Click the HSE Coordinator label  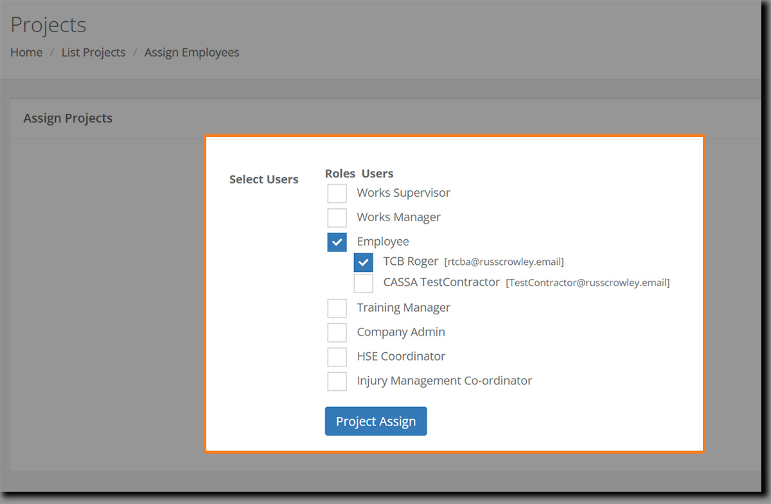pyautogui.click(x=401, y=356)
